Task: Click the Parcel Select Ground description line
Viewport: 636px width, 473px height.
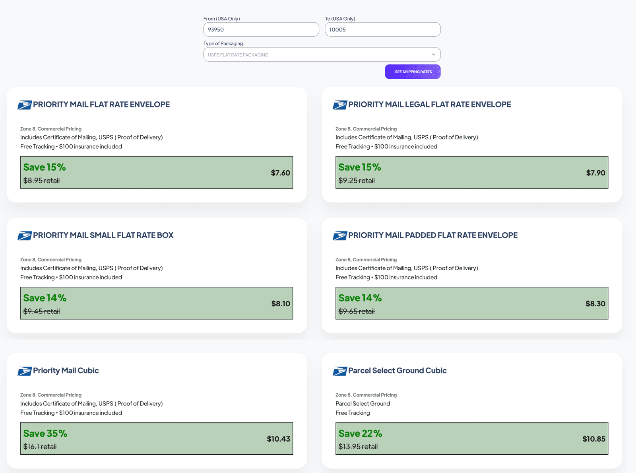Action: pos(363,403)
